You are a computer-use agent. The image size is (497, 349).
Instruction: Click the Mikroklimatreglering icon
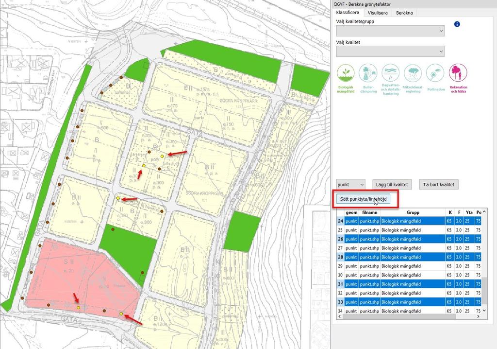413,73
